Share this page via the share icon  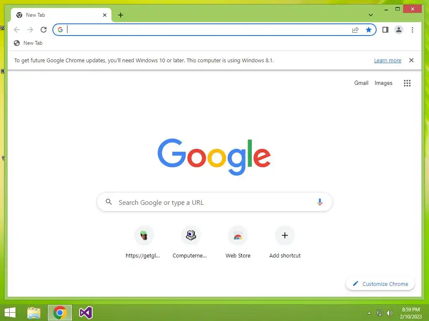tap(355, 30)
